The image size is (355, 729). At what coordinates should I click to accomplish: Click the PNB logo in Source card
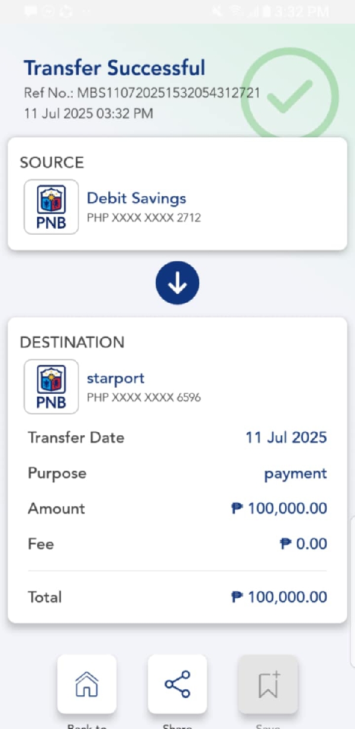(51, 207)
